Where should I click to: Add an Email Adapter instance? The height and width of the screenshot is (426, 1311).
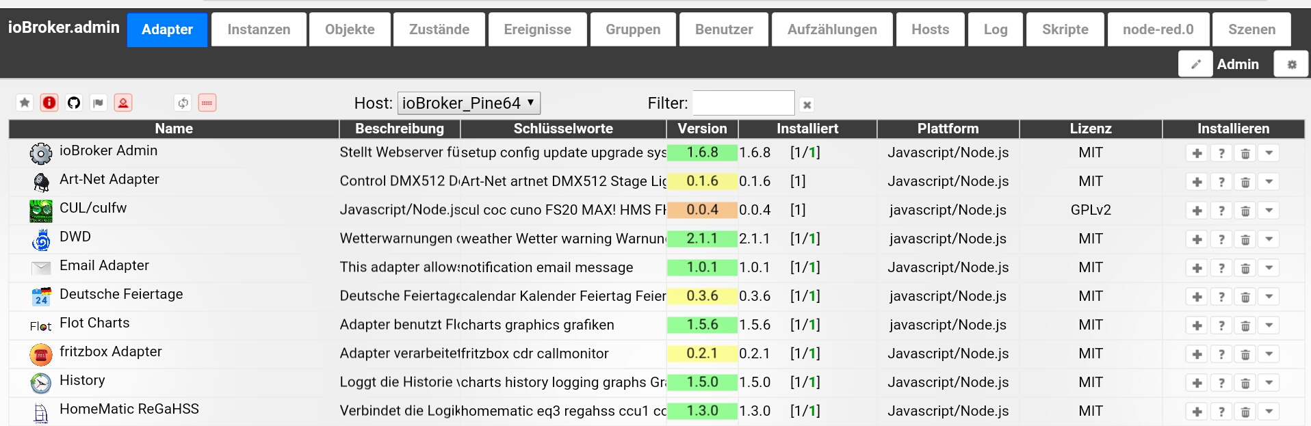coord(1197,268)
